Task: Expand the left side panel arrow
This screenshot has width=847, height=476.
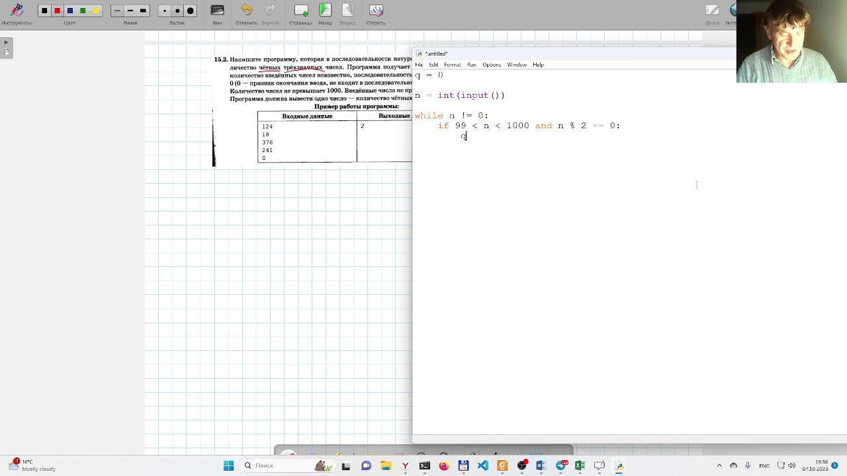Action: (x=6, y=42)
